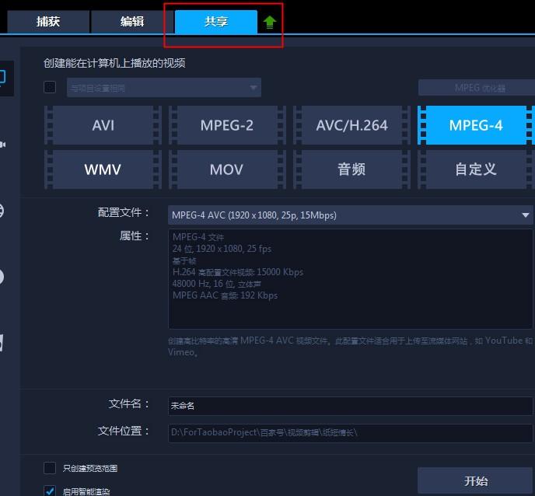The image size is (535, 496).
Task: Click the 配置文件 label
Action: pos(123,212)
